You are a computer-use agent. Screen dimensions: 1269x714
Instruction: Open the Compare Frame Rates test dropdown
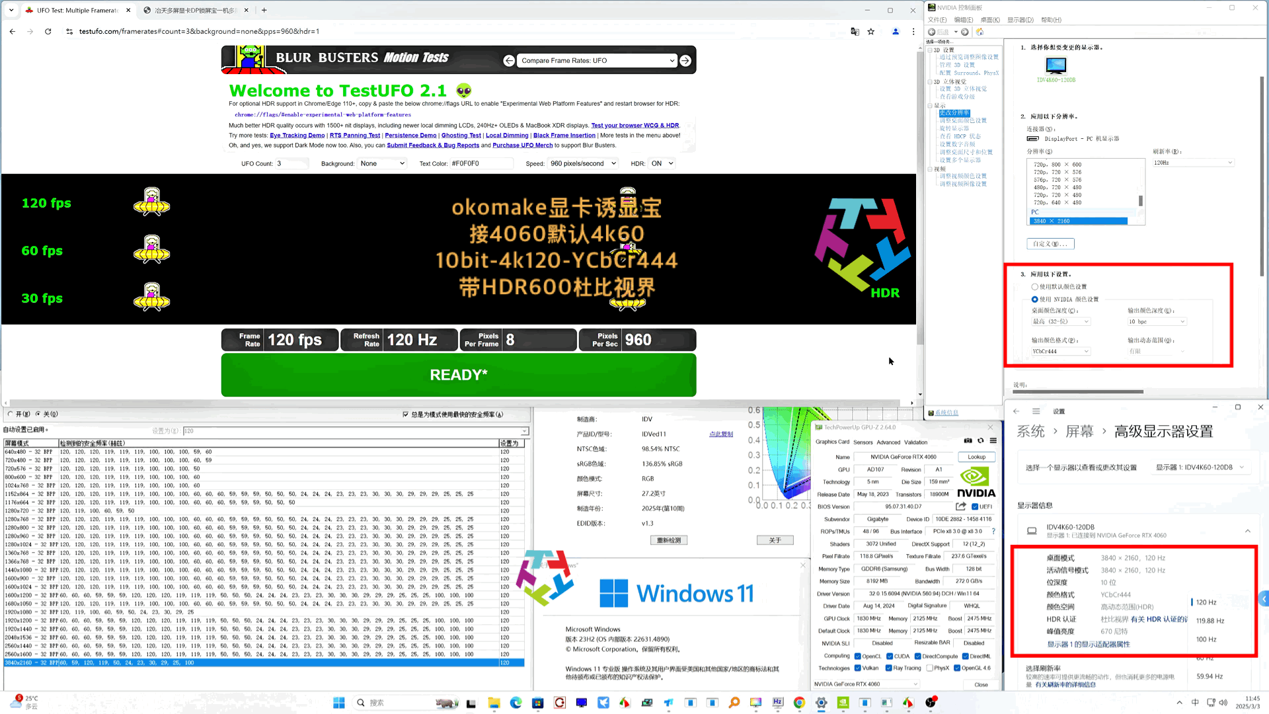click(x=597, y=60)
